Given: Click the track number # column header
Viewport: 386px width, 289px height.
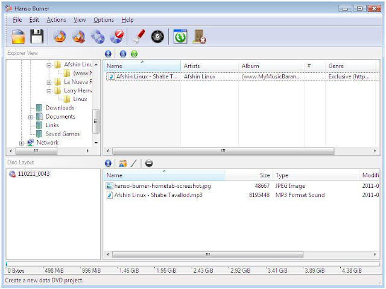Looking at the screenshot, I should pyautogui.click(x=315, y=66).
